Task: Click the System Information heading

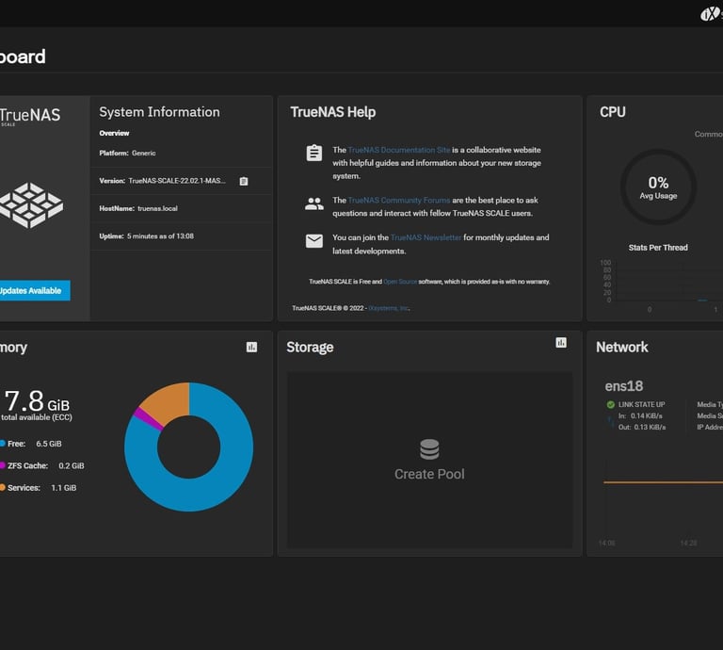Action: tap(159, 112)
